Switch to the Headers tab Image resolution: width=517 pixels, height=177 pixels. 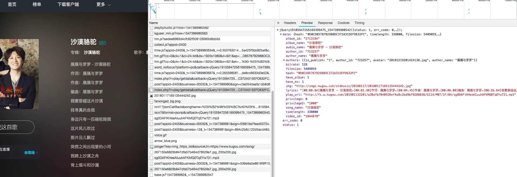[x=290, y=23]
